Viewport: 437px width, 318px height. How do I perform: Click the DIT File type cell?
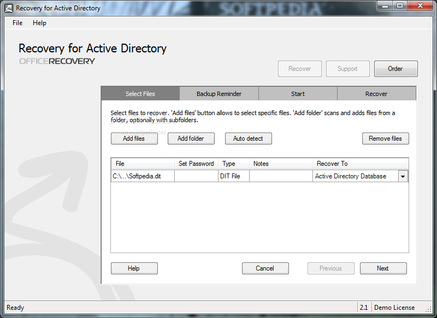[x=234, y=176]
